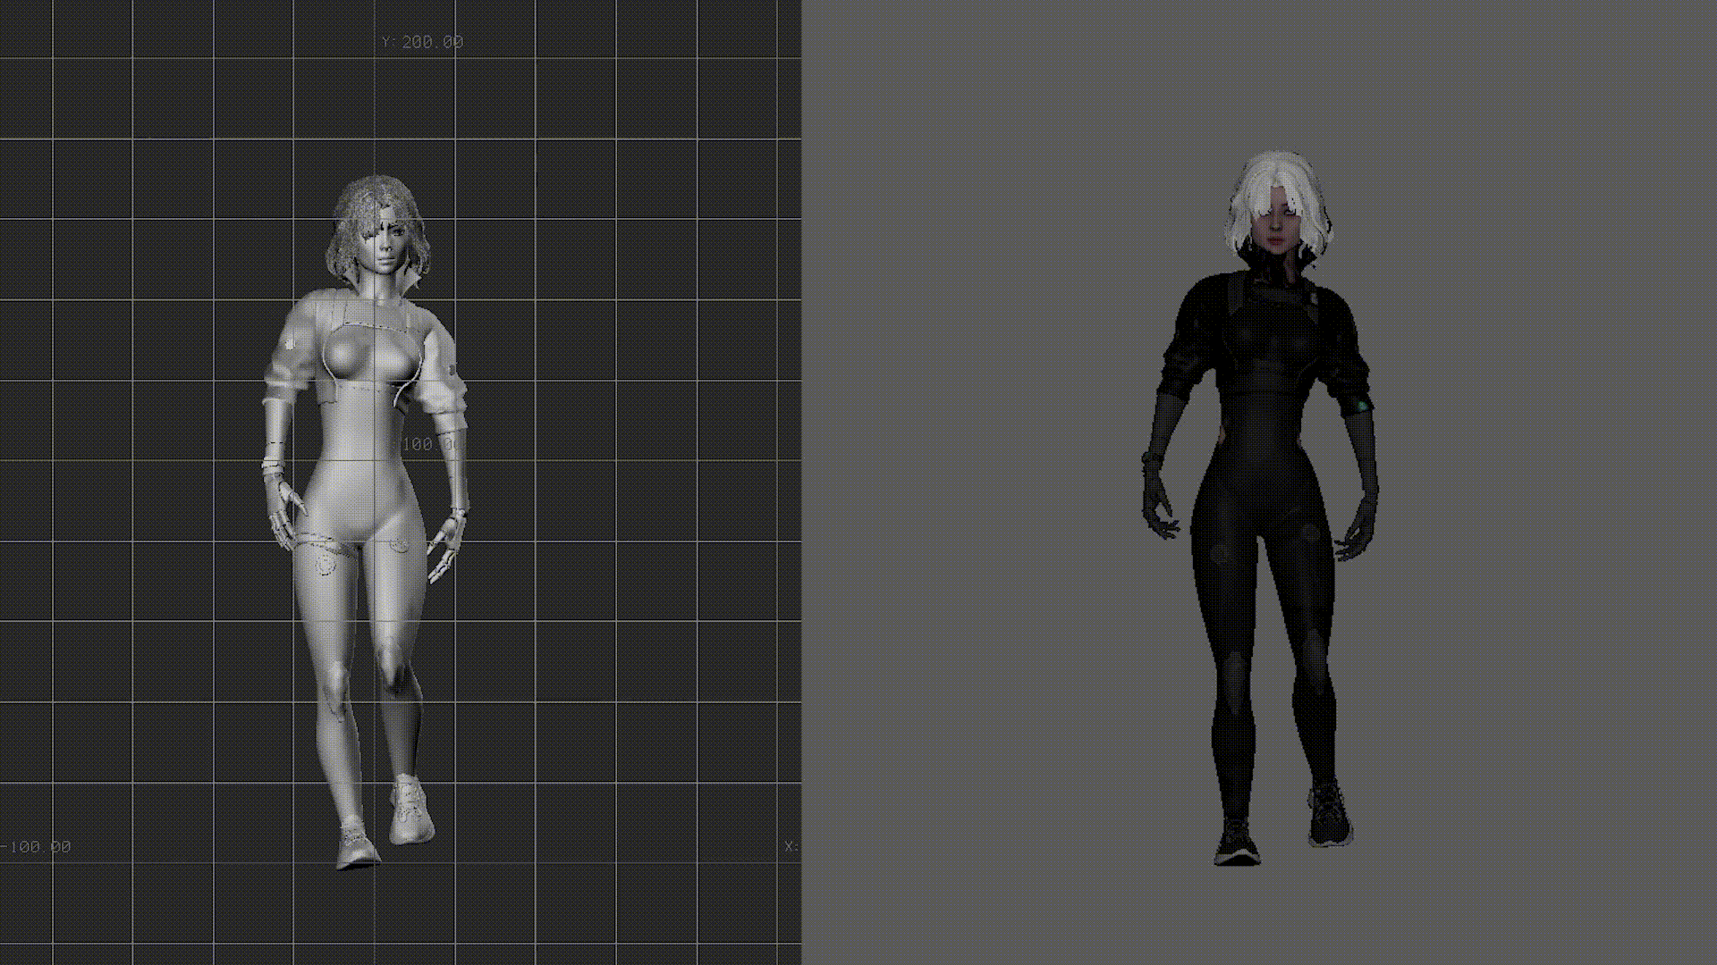The height and width of the screenshot is (965, 1717).
Task: Click the green cuff on textured character's arm
Action: tap(1360, 407)
